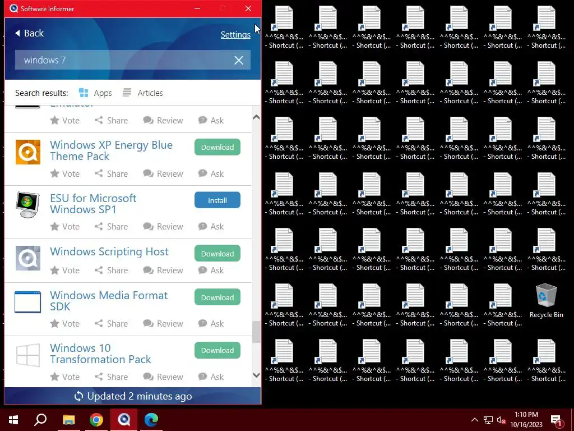Ask about ESU for Microsoft Windows SP1

211,227
